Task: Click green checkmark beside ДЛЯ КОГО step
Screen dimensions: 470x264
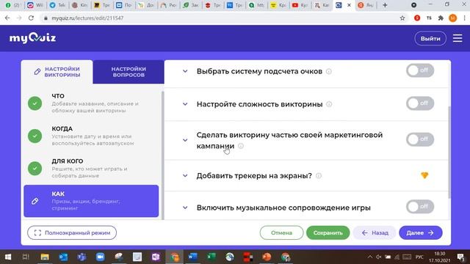Action: coord(35,168)
